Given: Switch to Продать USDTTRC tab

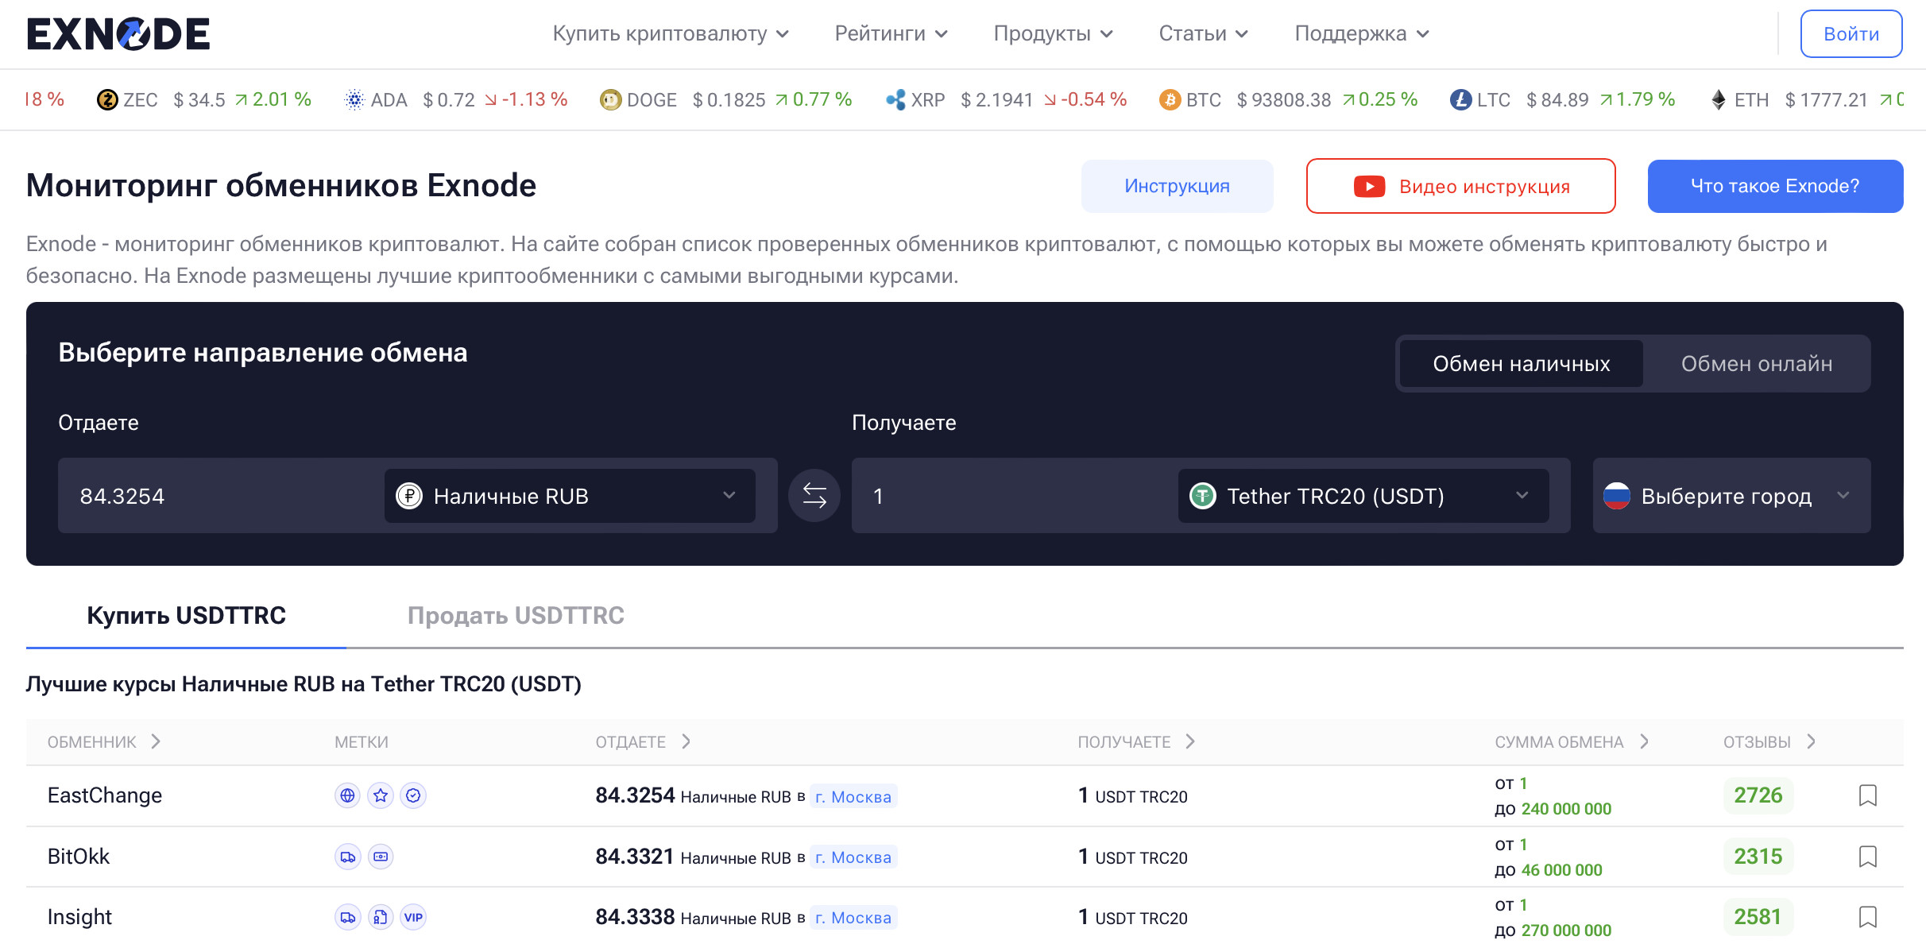Looking at the screenshot, I should pos(516,616).
